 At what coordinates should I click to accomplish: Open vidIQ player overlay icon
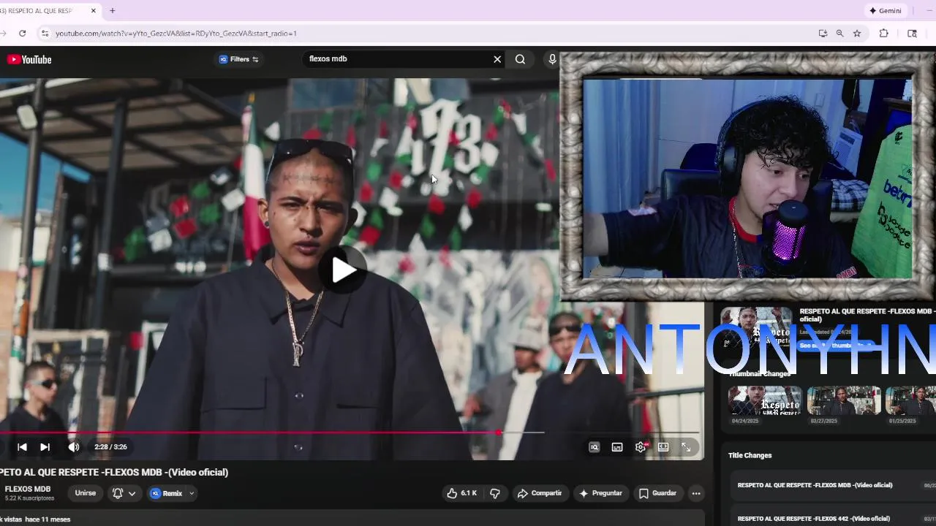coord(594,447)
